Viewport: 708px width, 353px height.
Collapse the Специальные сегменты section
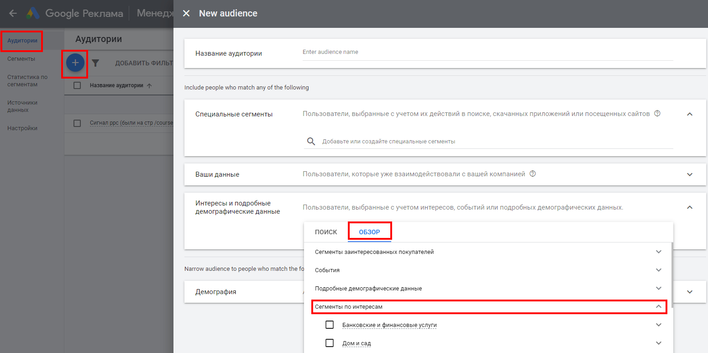pos(690,114)
